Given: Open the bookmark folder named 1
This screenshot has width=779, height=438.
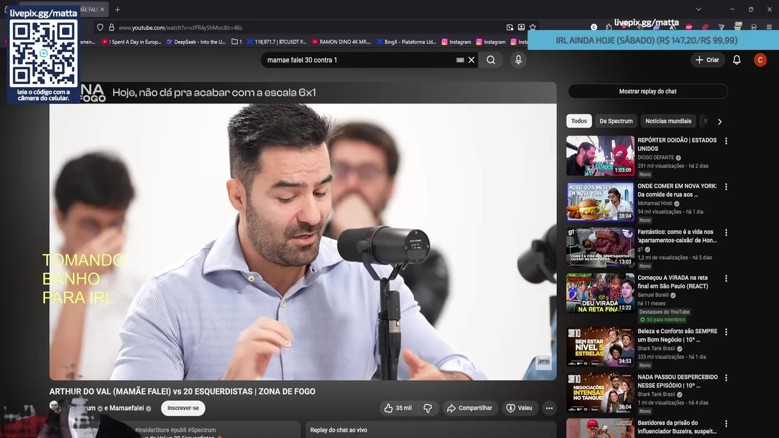Looking at the screenshot, I should (237, 42).
